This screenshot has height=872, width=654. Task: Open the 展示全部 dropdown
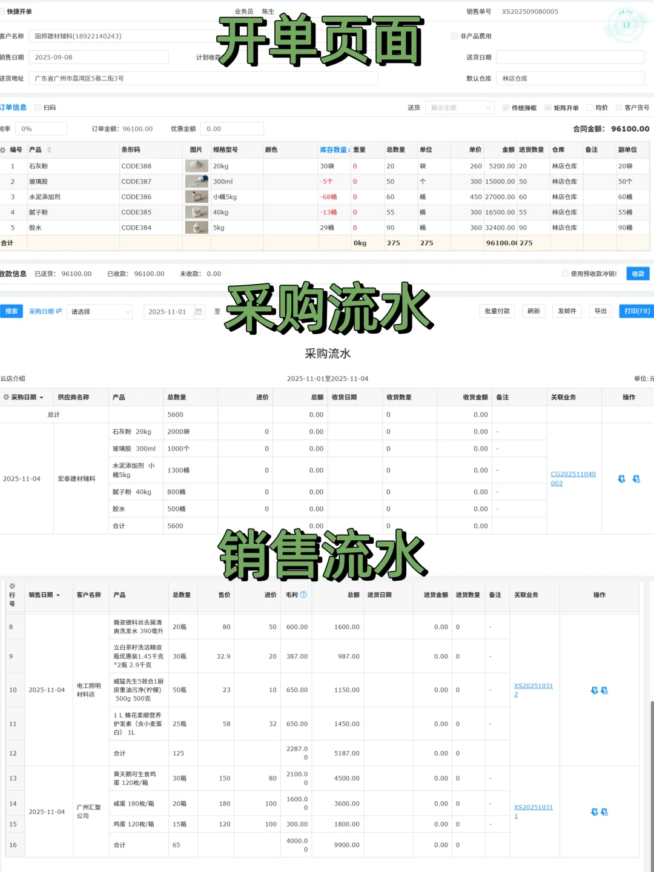[459, 107]
